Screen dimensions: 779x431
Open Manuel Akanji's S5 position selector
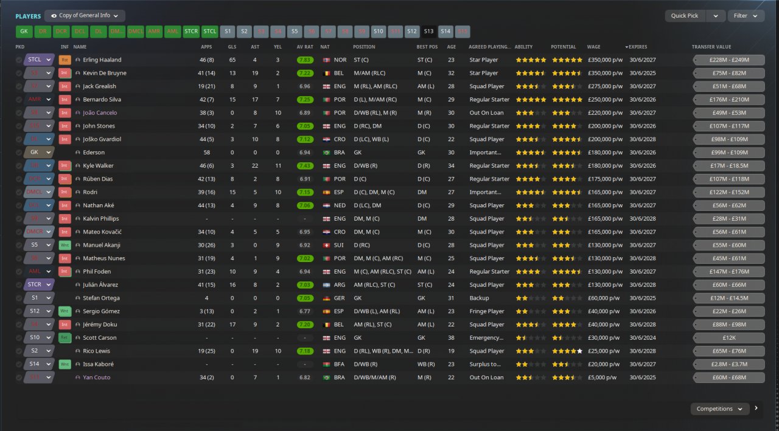click(39, 245)
